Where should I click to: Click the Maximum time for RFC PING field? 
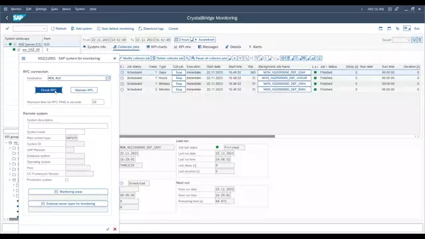pyautogui.click(x=98, y=102)
